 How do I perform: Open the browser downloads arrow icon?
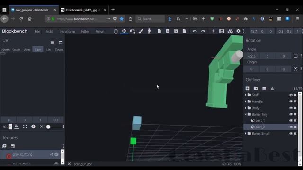pyautogui.click(x=169, y=19)
